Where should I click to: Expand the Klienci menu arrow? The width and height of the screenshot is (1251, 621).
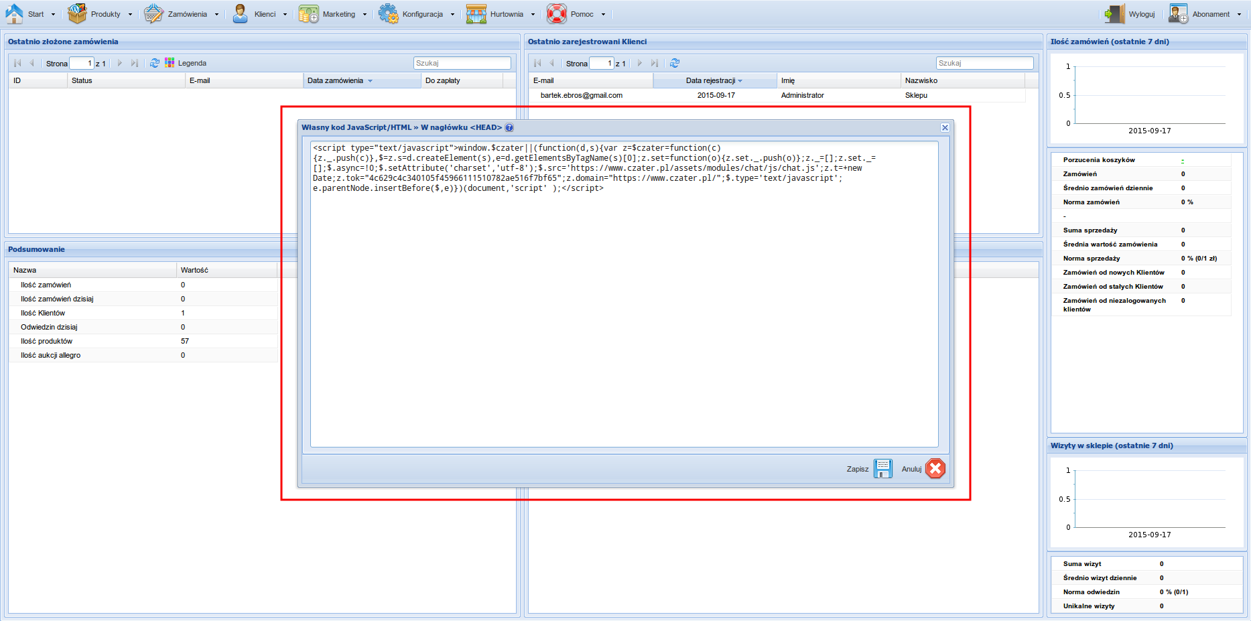click(x=285, y=14)
